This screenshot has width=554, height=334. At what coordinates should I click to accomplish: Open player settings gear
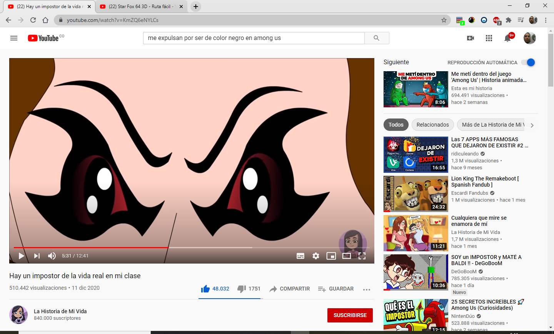pos(316,256)
